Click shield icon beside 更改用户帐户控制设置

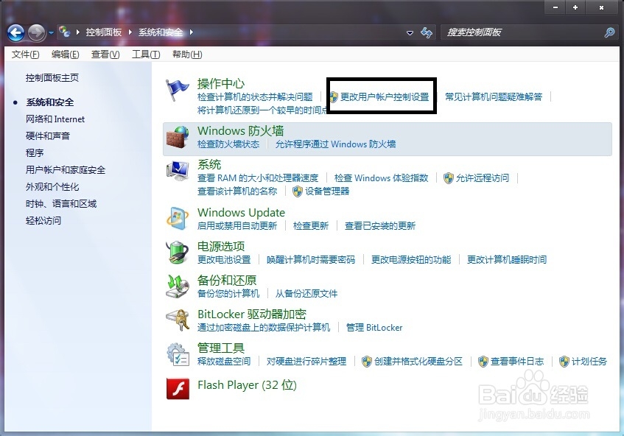pos(333,96)
